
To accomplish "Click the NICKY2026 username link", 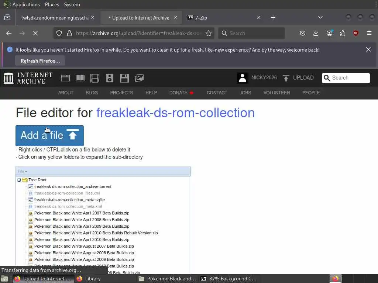I will pos(264,77).
